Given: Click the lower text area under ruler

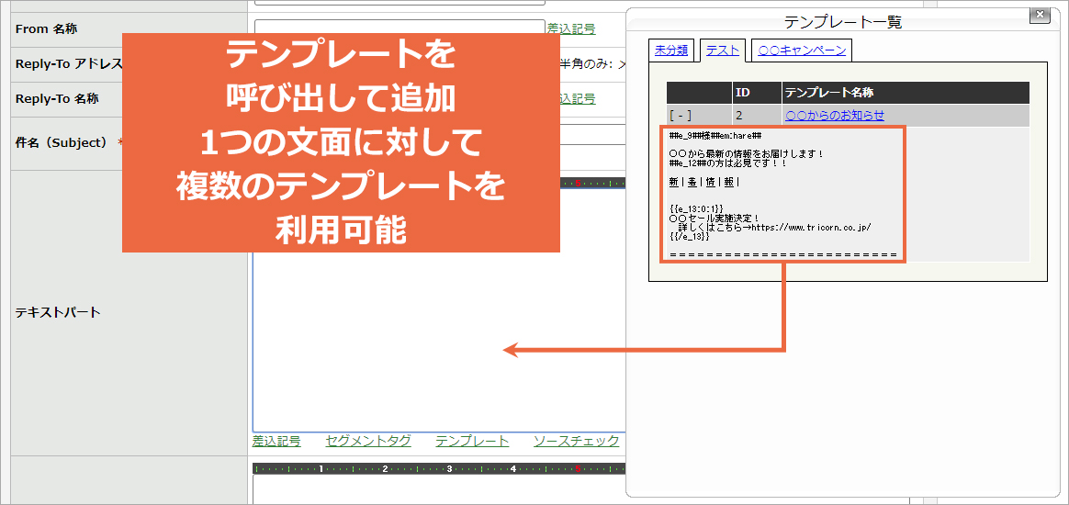Looking at the screenshot, I should pos(439,488).
